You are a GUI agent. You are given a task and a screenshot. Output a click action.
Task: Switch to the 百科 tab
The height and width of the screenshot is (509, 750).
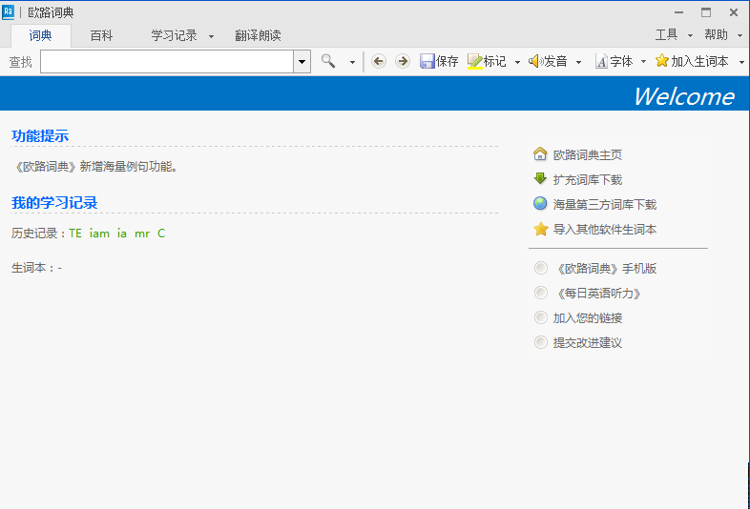(x=101, y=35)
